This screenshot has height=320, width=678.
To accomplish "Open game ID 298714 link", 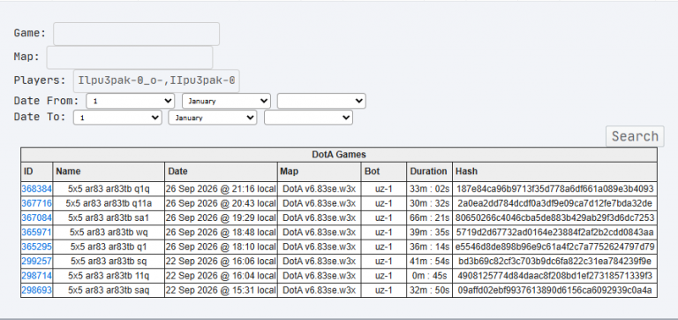I will tap(37, 276).
